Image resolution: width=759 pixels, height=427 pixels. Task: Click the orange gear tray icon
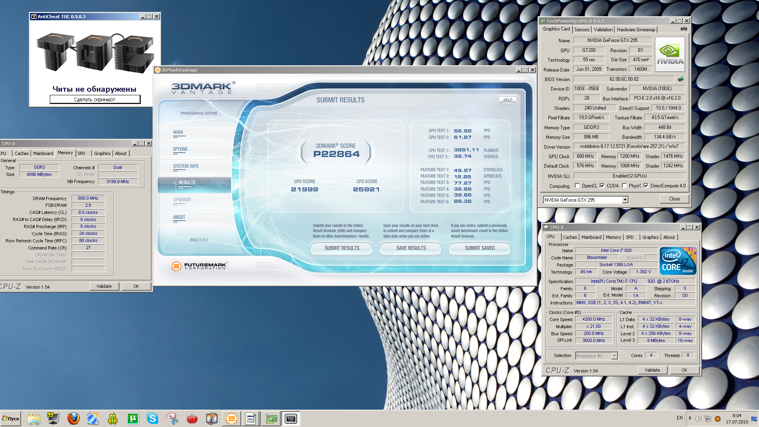click(x=717, y=419)
